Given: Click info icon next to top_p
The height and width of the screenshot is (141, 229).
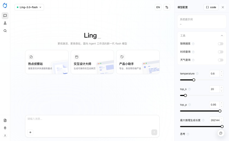Looking at the screenshot, I should (189, 105).
